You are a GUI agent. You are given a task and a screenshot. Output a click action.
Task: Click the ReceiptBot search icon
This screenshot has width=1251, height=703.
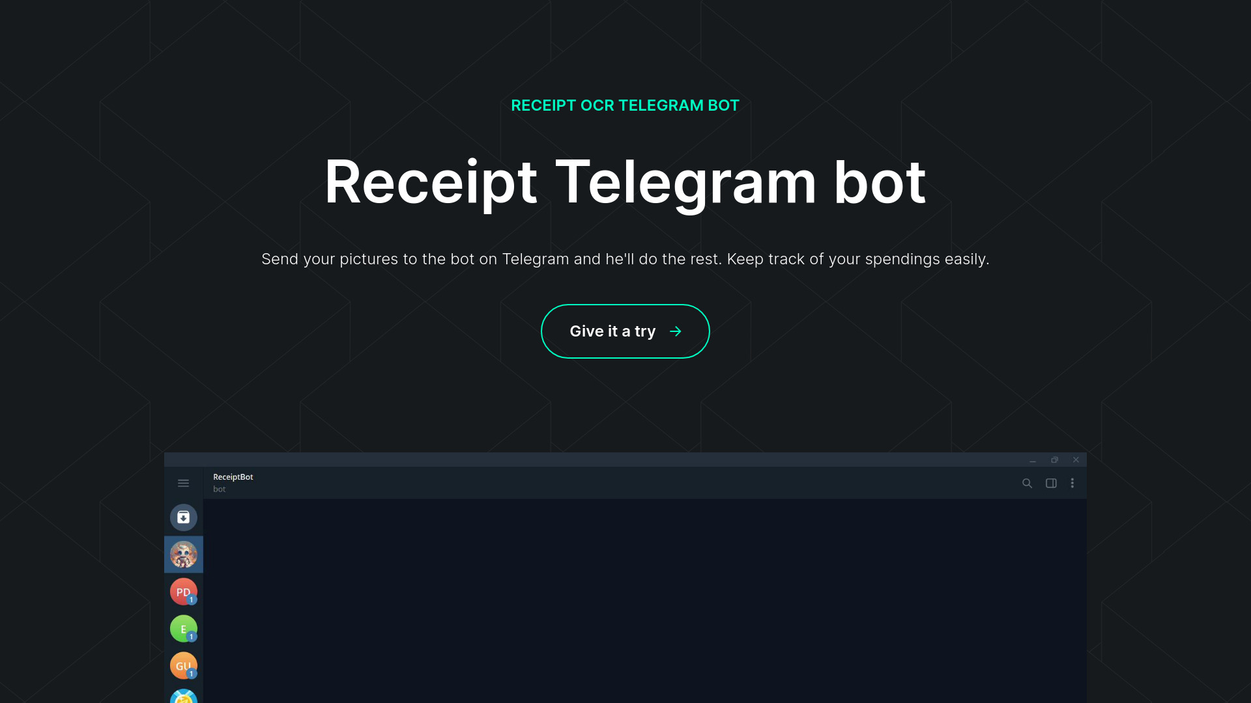click(x=1028, y=482)
